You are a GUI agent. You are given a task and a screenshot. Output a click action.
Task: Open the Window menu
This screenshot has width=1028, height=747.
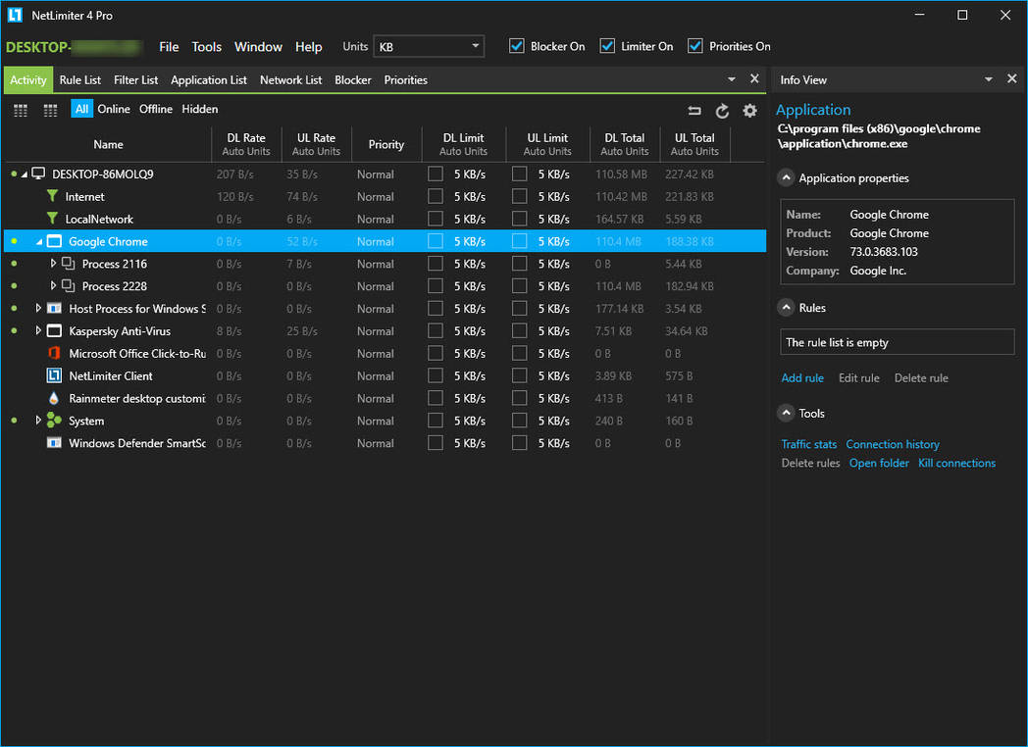coord(258,46)
